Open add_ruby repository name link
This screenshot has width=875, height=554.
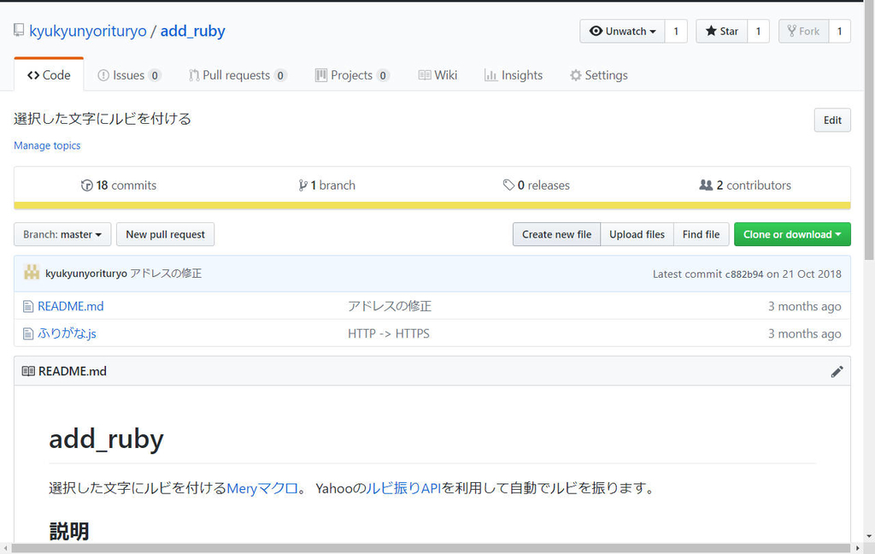click(x=192, y=31)
